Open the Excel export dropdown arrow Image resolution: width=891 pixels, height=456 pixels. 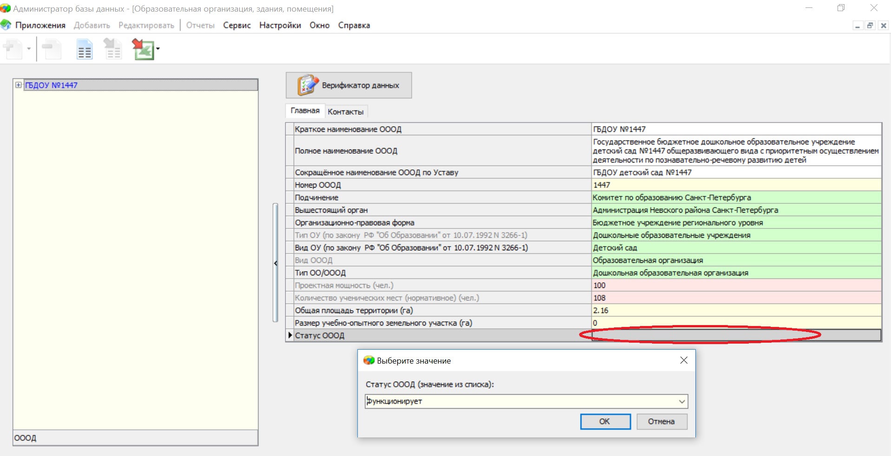(x=158, y=49)
